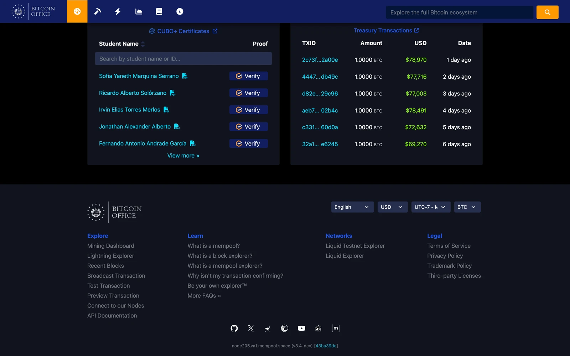The height and width of the screenshot is (356, 570).
Task: Sort by Student Name arrows
Action: [143, 44]
